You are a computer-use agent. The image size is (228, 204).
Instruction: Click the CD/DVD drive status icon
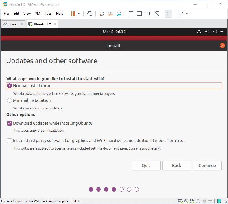pos(186,201)
